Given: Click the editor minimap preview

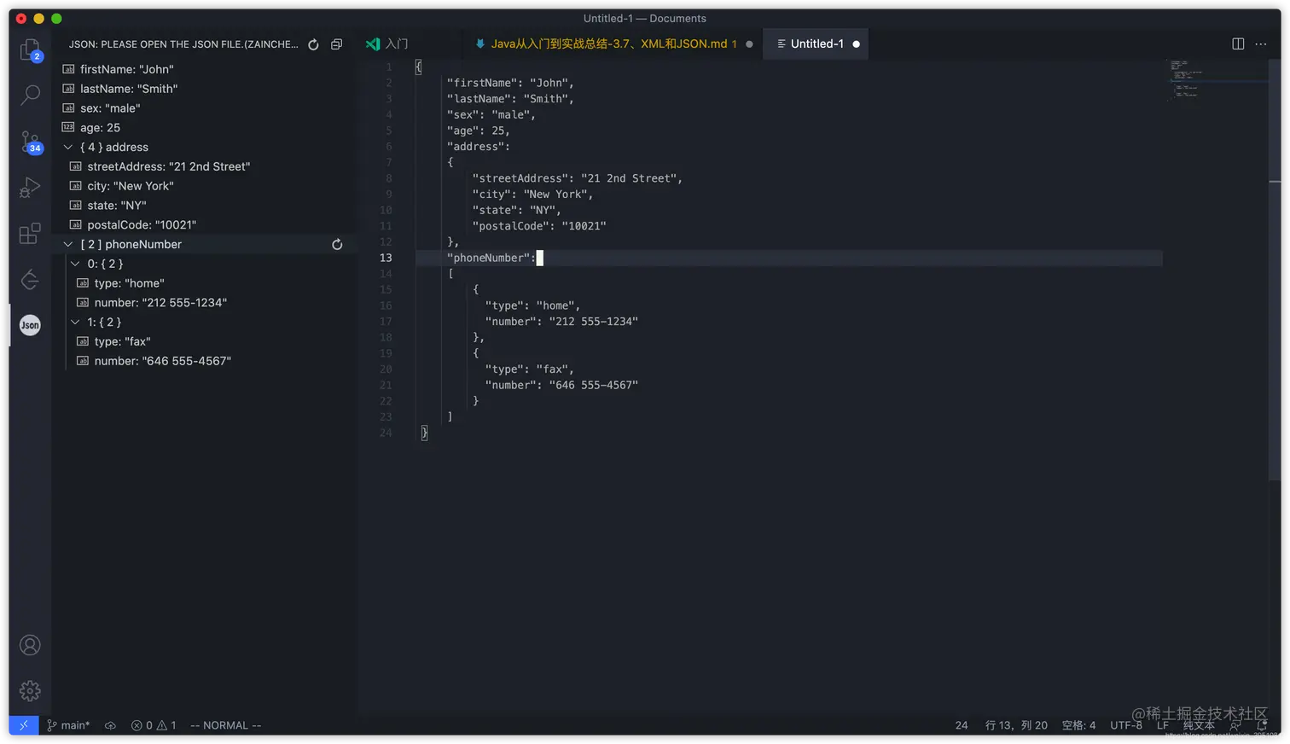Looking at the screenshot, I should [x=1216, y=79].
